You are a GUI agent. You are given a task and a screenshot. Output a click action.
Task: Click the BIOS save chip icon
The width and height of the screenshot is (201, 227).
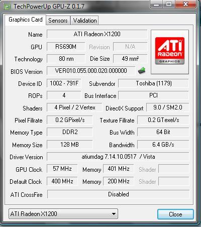pyautogui.click(x=142, y=70)
